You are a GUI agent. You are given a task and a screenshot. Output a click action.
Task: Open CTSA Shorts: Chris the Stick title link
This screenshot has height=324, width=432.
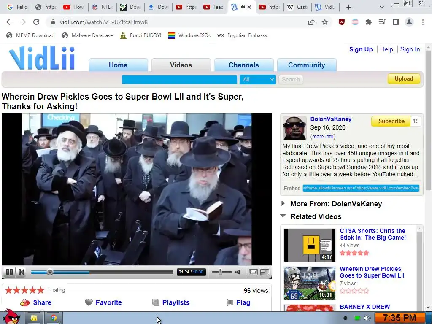coord(373,234)
